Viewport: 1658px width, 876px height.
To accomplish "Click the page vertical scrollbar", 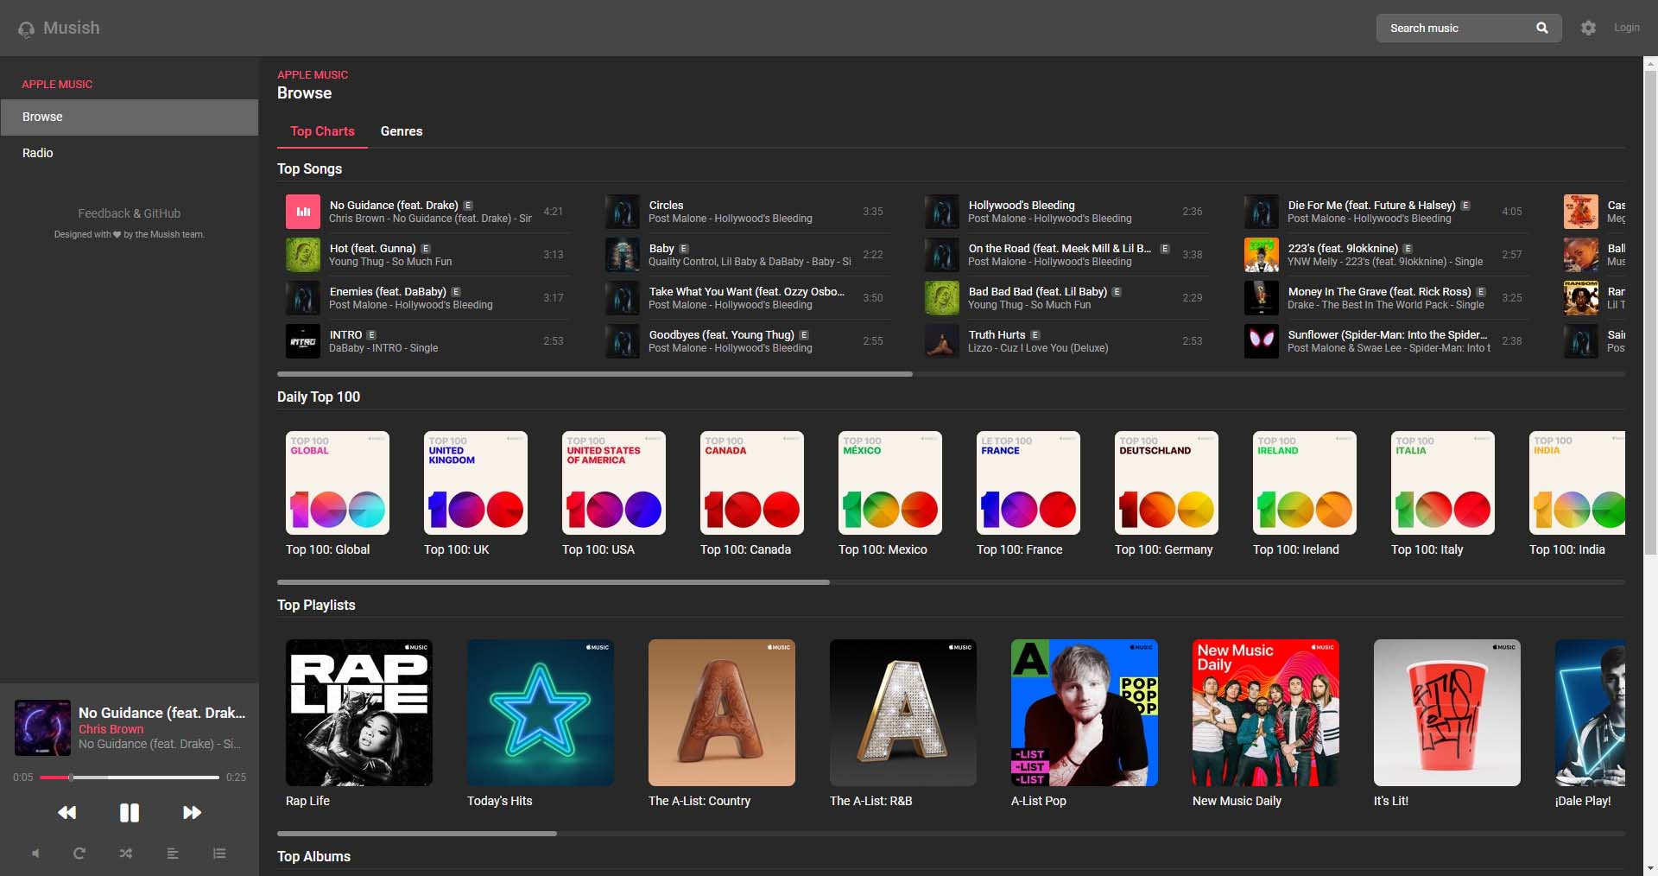I will (x=1650, y=311).
